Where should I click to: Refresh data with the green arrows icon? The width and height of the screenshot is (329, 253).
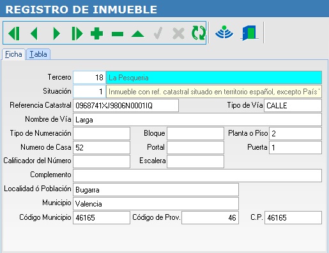point(199,33)
